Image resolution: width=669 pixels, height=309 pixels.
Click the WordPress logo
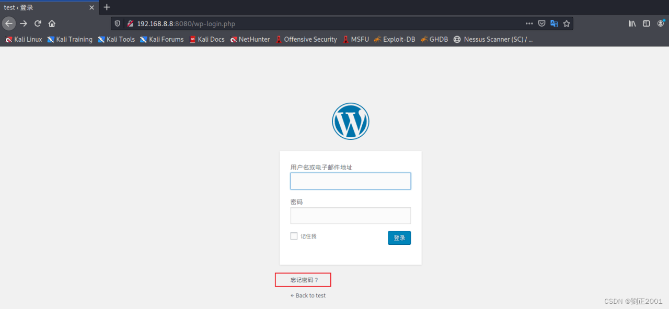click(351, 121)
